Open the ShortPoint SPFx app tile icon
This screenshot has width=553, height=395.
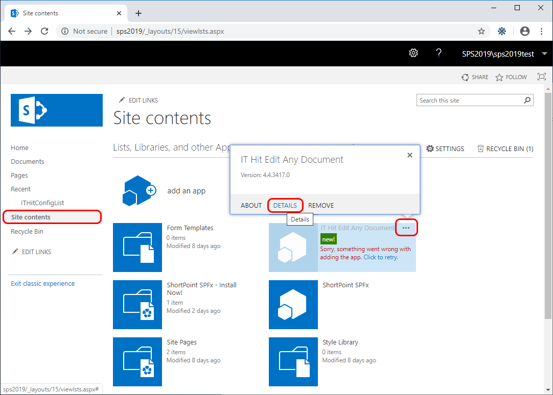[293, 305]
